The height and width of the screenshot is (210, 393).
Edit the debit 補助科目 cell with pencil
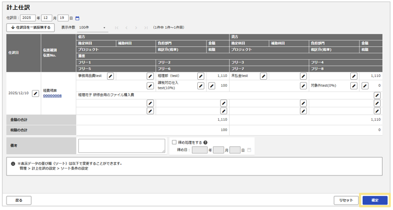pyautogui.click(x=150, y=76)
